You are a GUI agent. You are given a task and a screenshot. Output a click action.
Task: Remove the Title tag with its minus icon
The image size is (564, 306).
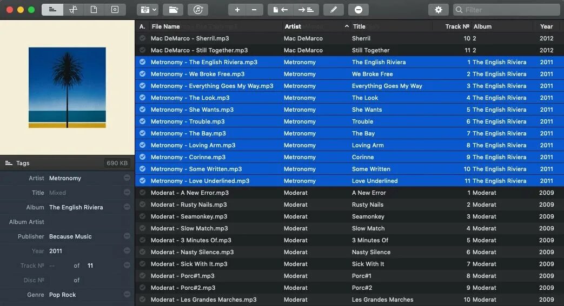click(127, 193)
